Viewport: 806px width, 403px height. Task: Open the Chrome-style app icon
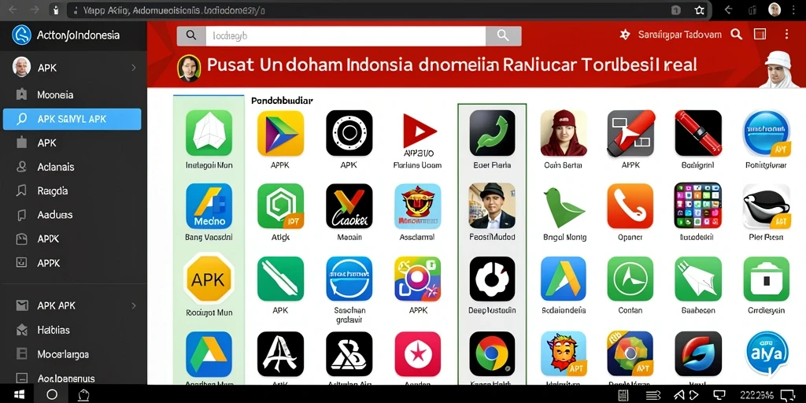492,353
